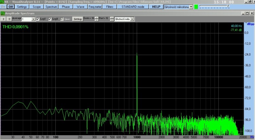This screenshot has height=140, width=255.
Task: Click the S button in spectrum toolbar
Action: [3, 19]
